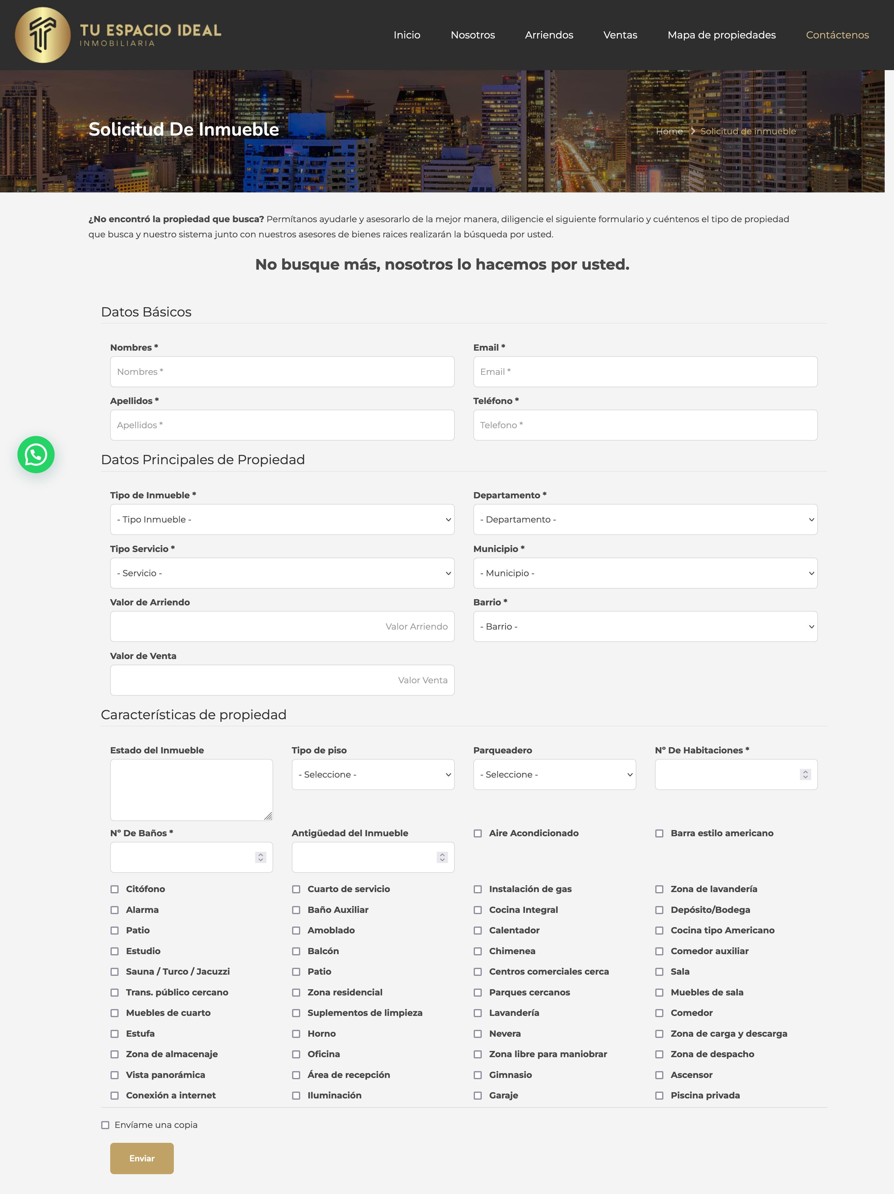Click stepper arrows in Nº De Baños field
The image size is (894, 1194).
[260, 857]
